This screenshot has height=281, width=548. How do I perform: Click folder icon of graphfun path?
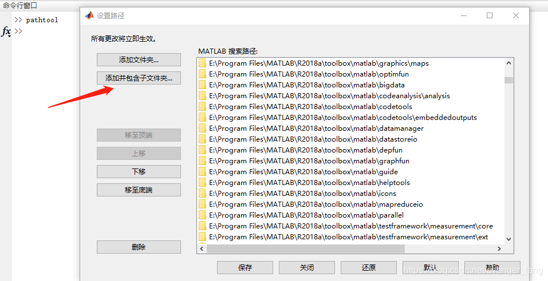[202, 160]
